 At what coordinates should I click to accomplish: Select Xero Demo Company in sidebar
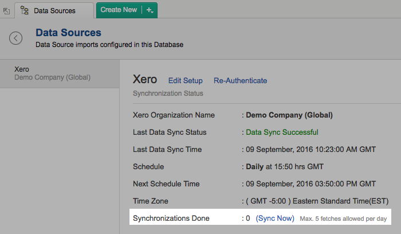coord(53,73)
